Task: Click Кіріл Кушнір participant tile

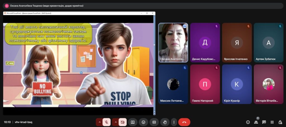Action: (237, 84)
